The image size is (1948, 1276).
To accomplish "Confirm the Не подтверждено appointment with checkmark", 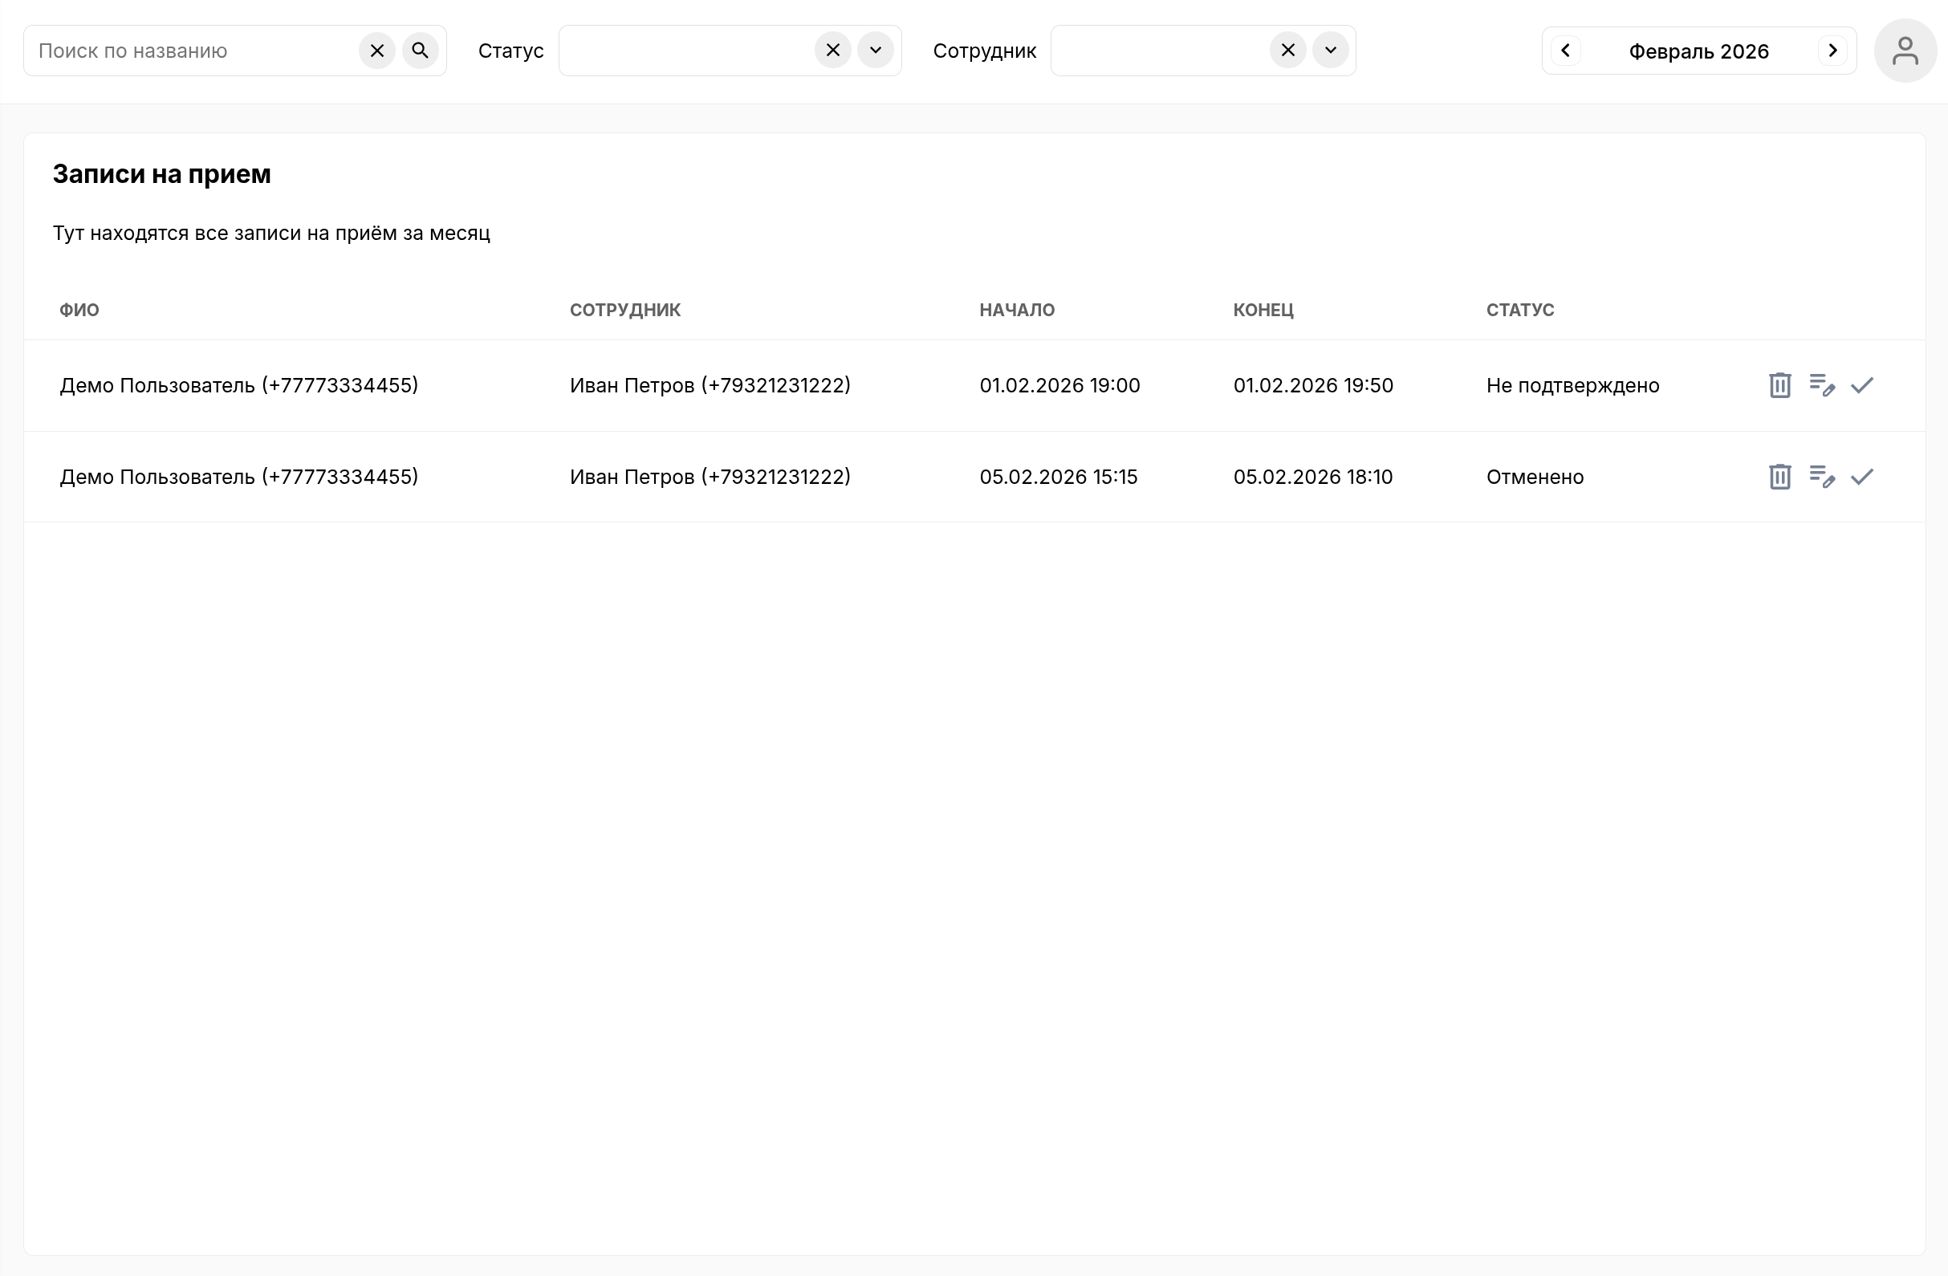I will coord(1862,384).
